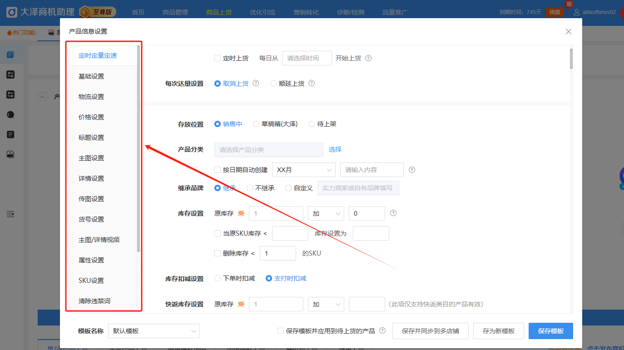
Task: Check 保存模板并应用到待上货的产品
Action: (x=281, y=331)
